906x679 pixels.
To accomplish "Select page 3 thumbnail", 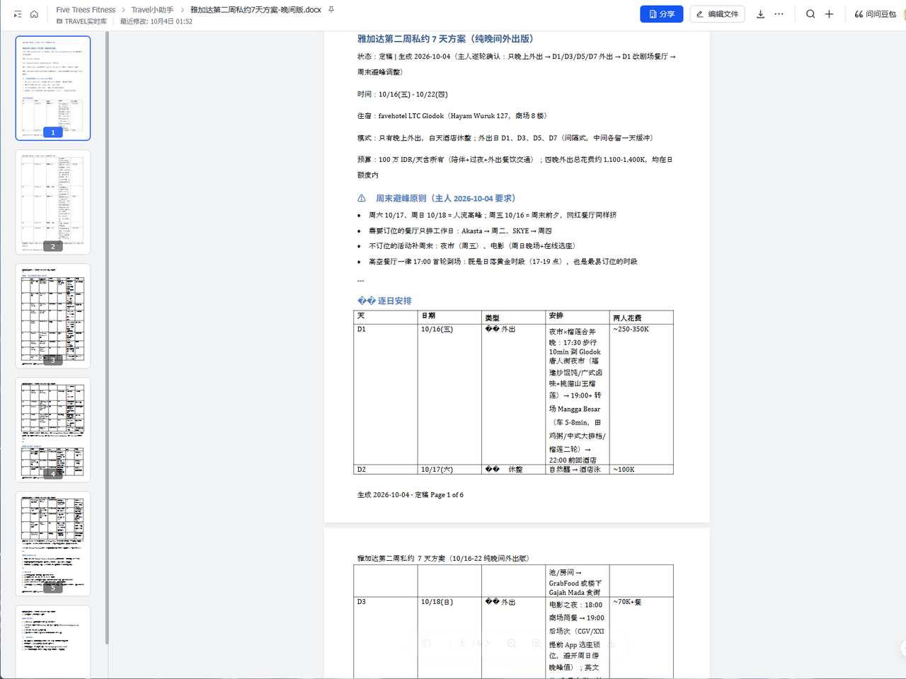I will [53, 315].
